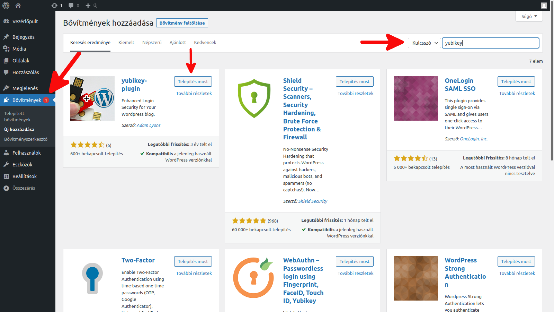This screenshot has height=312, width=554.
Task: Click the WordPress logo in admin bar
Action: point(6,6)
